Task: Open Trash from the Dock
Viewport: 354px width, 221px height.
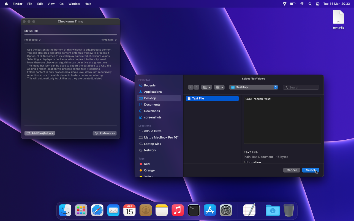Action: tap(289, 210)
